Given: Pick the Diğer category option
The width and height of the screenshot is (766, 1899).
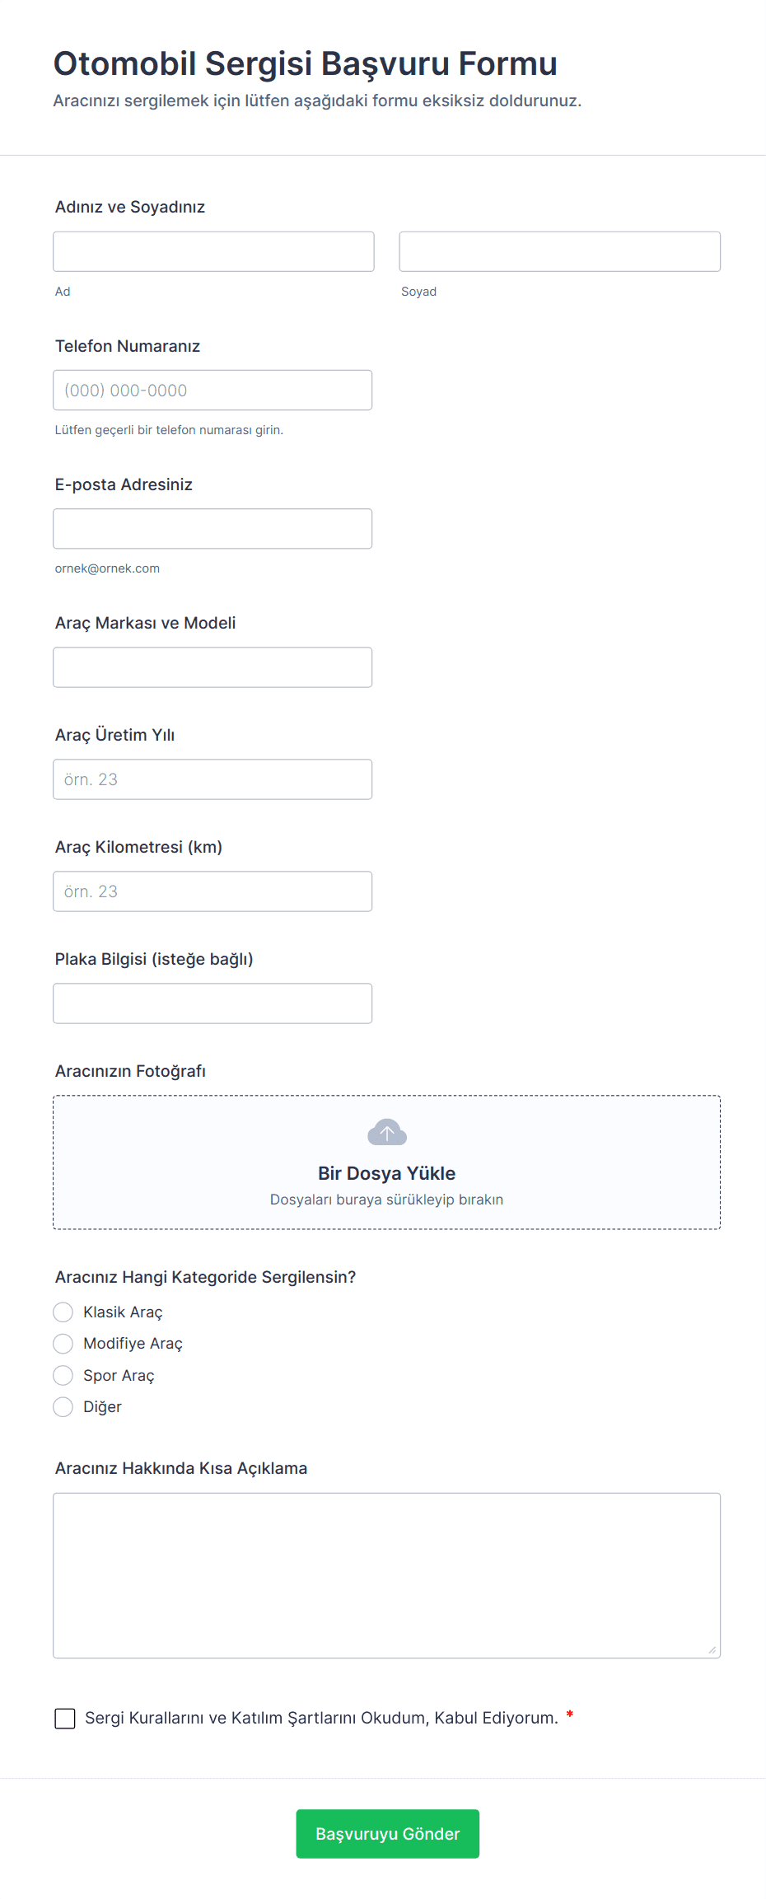Looking at the screenshot, I should click(x=63, y=1407).
